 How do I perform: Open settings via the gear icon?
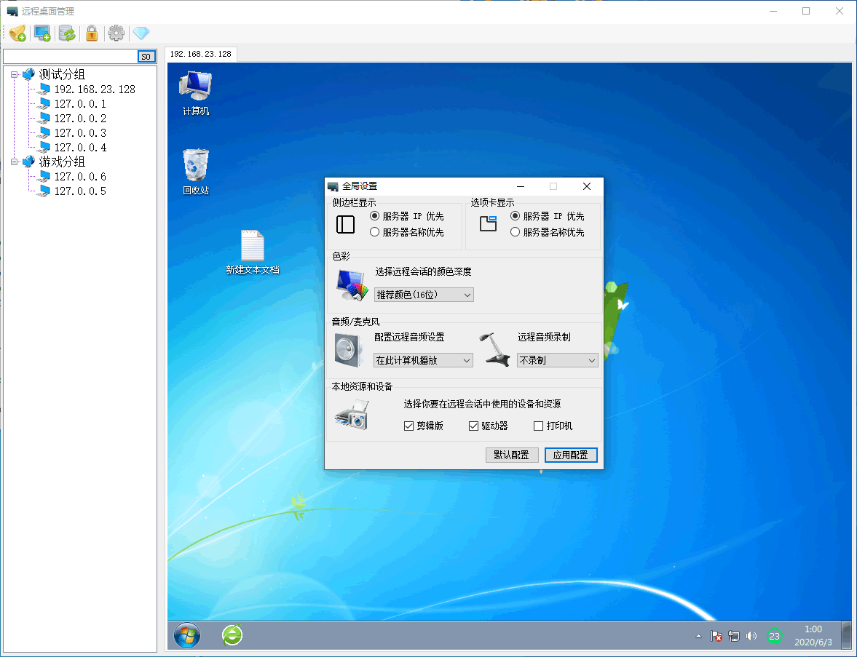pos(116,33)
